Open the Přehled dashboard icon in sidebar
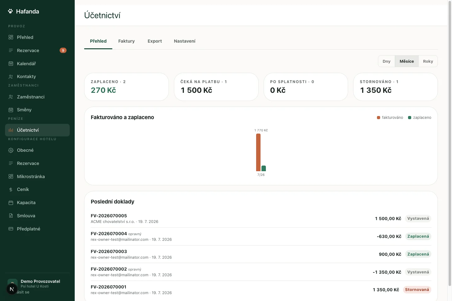Screen dimensions: 452x301 [x=11, y=37]
